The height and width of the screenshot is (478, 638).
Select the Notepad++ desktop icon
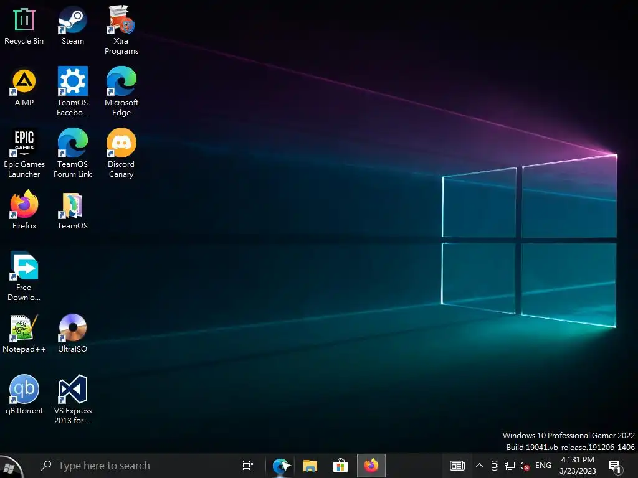pyautogui.click(x=24, y=334)
